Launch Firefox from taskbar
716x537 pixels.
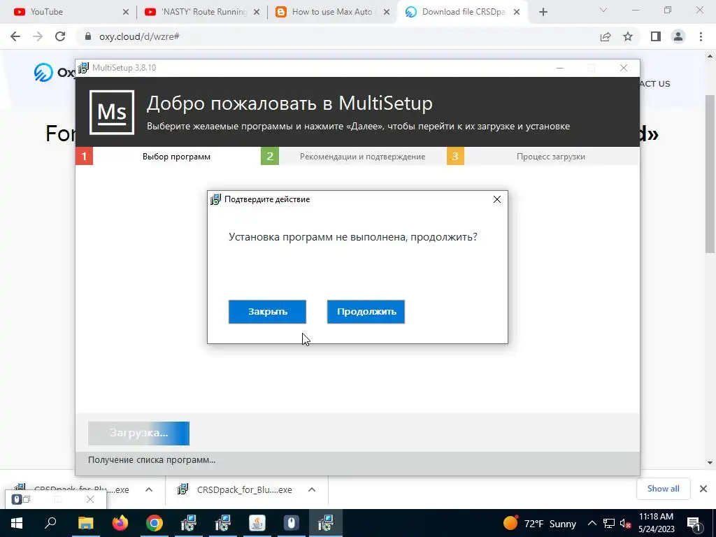(x=120, y=523)
